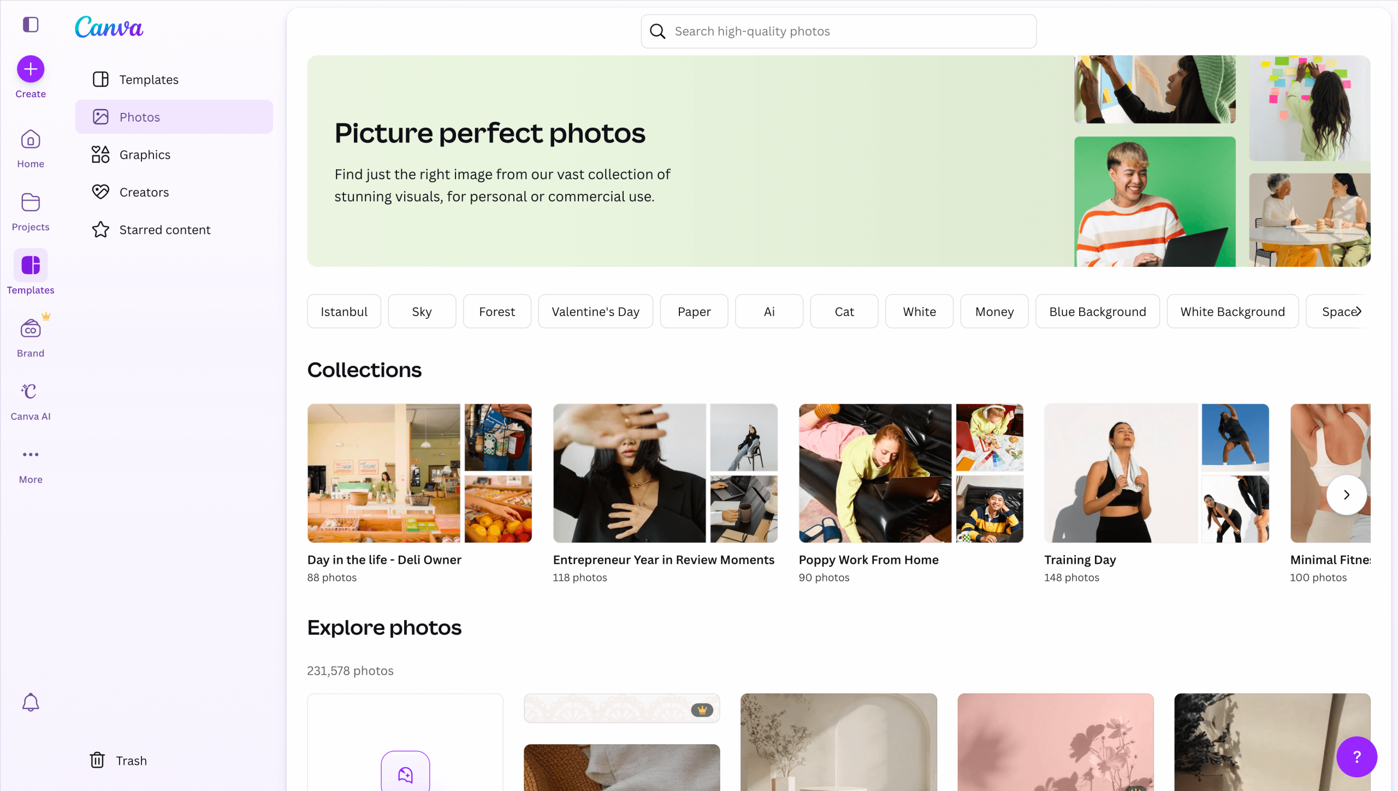Select the Istanbul photo filter
The height and width of the screenshot is (791, 1398).
(x=343, y=311)
